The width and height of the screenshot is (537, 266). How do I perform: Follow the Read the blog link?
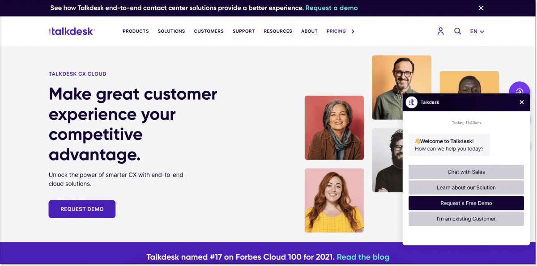(x=363, y=257)
